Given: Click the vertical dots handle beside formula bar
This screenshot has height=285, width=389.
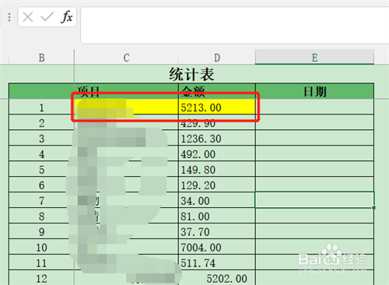Looking at the screenshot, I should click(x=9, y=17).
